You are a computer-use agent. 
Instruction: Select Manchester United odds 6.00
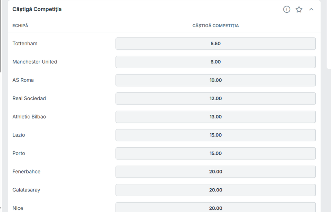215,62
